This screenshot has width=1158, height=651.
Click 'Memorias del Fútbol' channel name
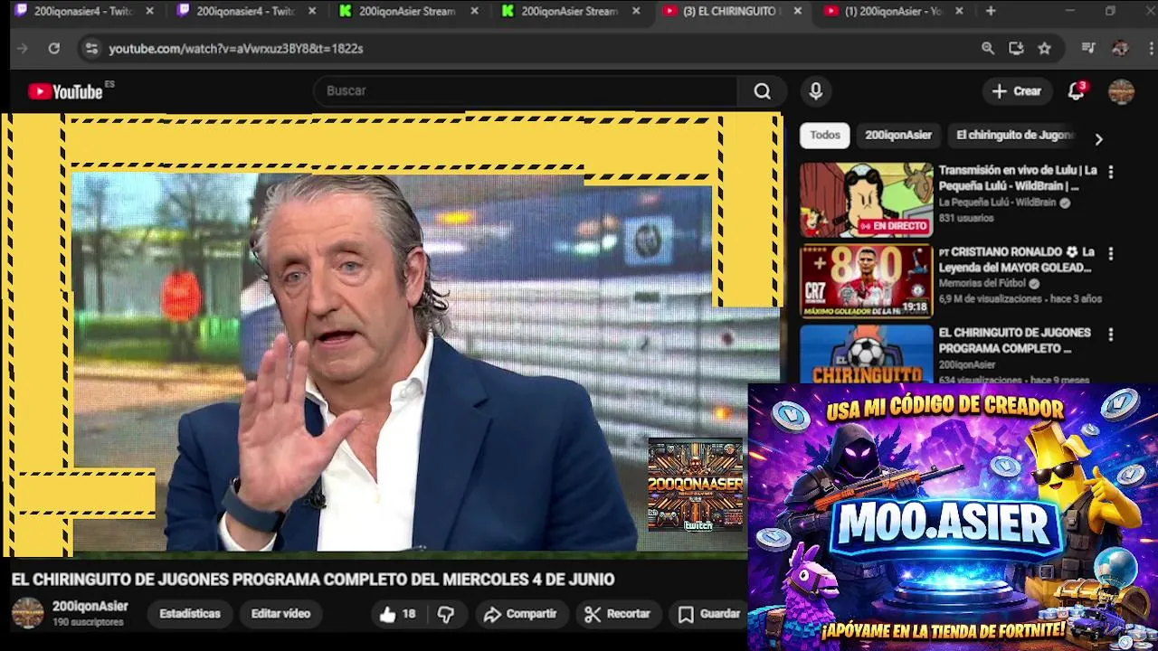tap(982, 284)
